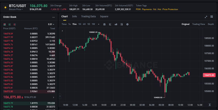Select ask price 106078.09
The image size is (218, 110).
(x=8, y=34)
